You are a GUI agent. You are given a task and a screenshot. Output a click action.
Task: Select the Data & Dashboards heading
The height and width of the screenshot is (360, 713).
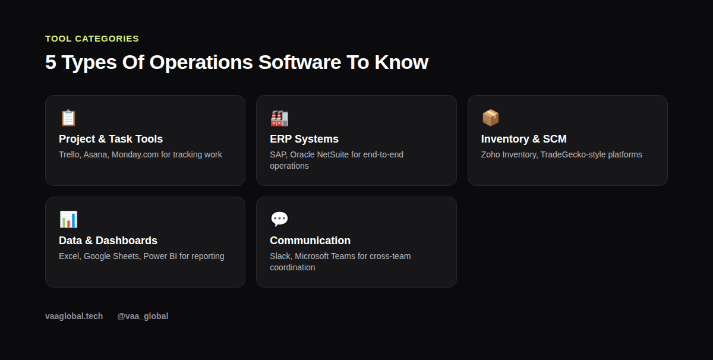(x=108, y=241)
